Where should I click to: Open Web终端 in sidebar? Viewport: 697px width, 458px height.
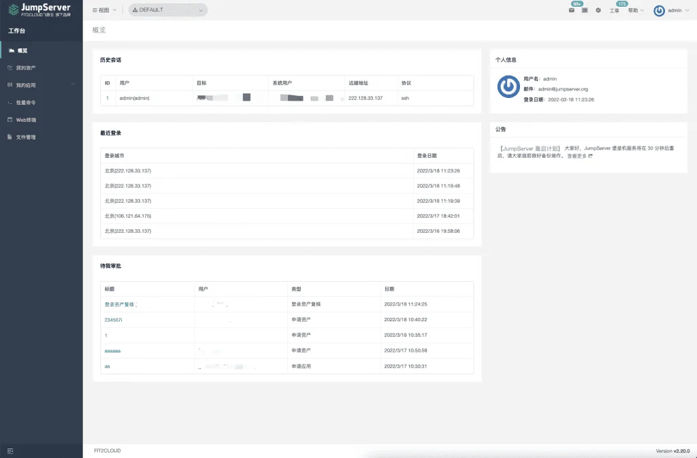(42, 120)
